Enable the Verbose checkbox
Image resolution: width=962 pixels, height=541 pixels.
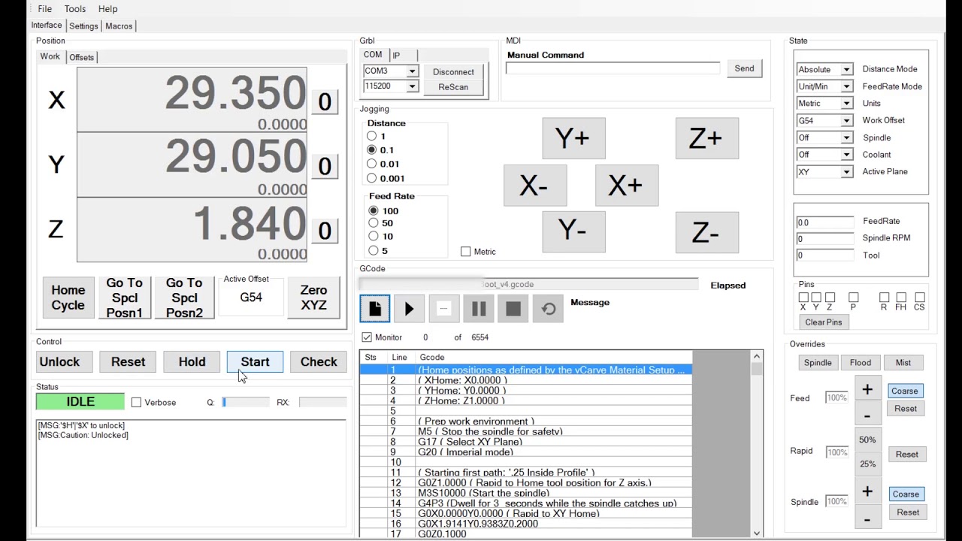pyautogui.click(x=136, y=403)
